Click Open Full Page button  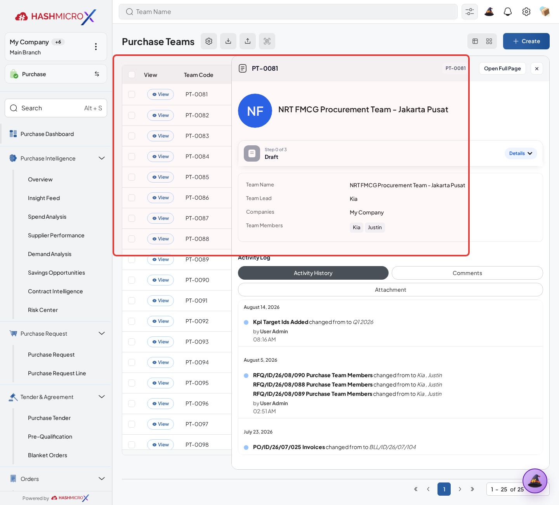(x=502, y=68)
